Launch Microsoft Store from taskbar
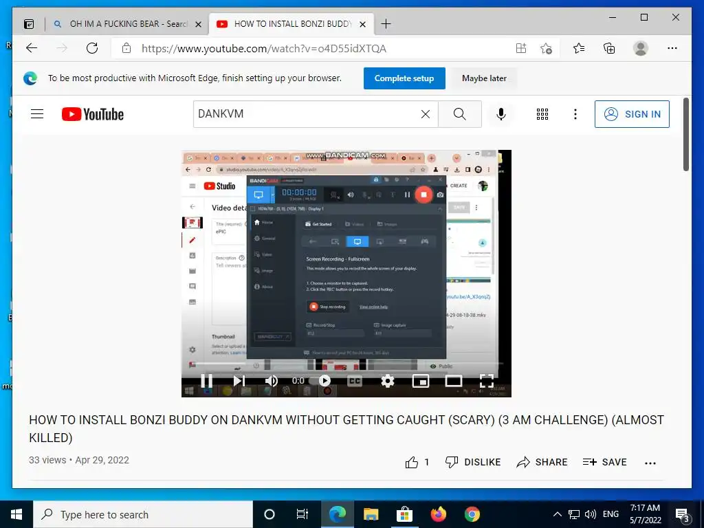The image size is (704, 528). (404, 514)
